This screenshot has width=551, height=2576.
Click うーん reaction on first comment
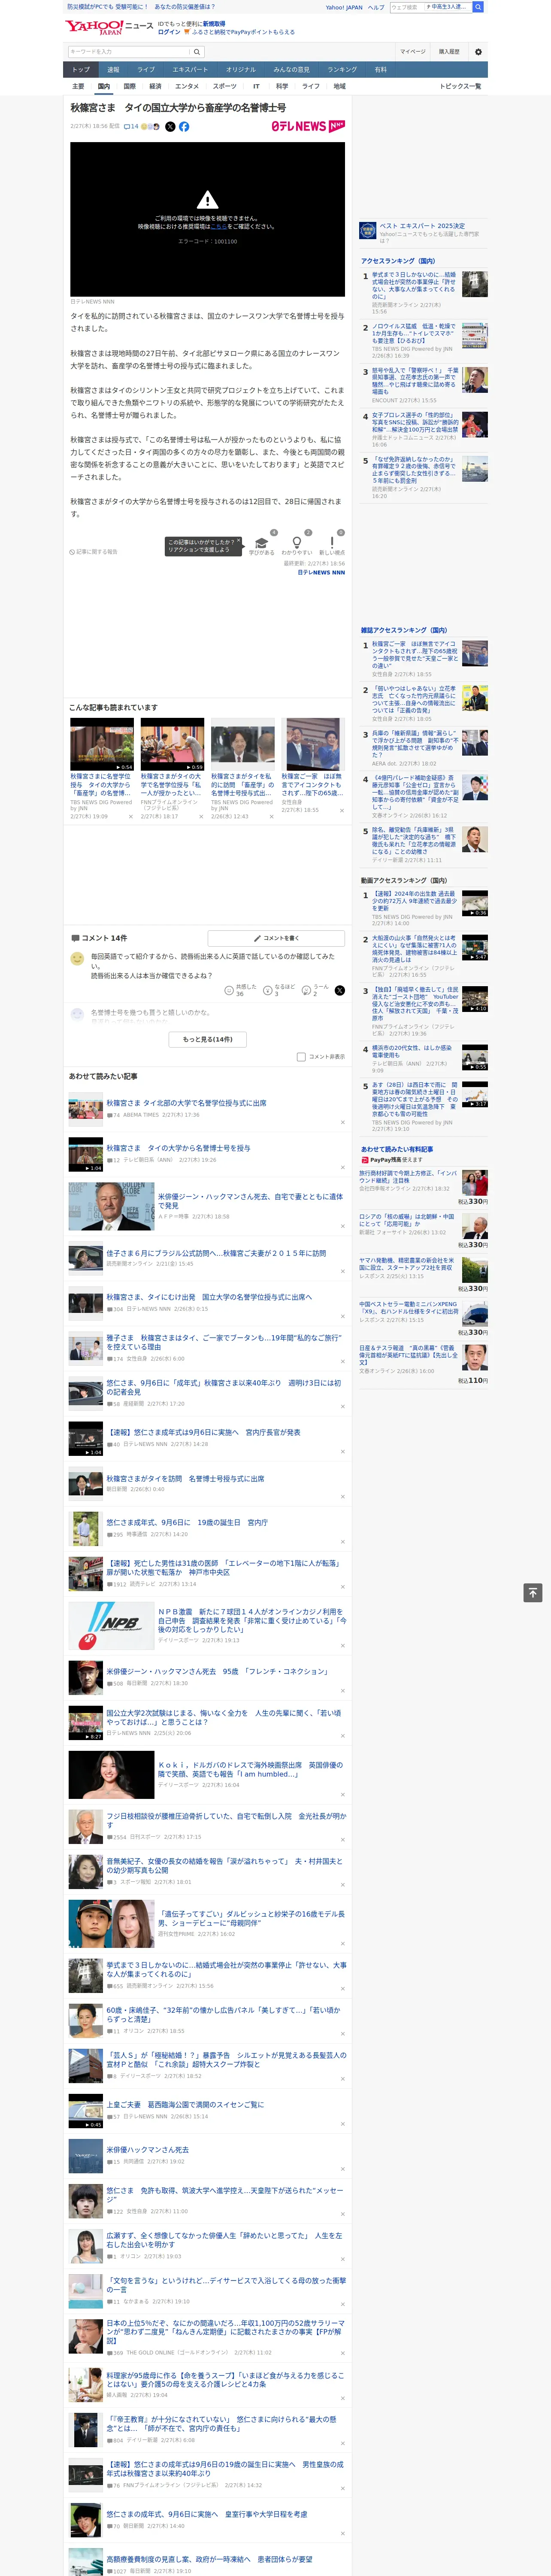click(x=314, y=990)
